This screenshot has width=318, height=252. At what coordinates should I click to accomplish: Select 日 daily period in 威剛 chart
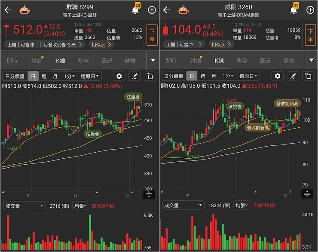point(192,76)
